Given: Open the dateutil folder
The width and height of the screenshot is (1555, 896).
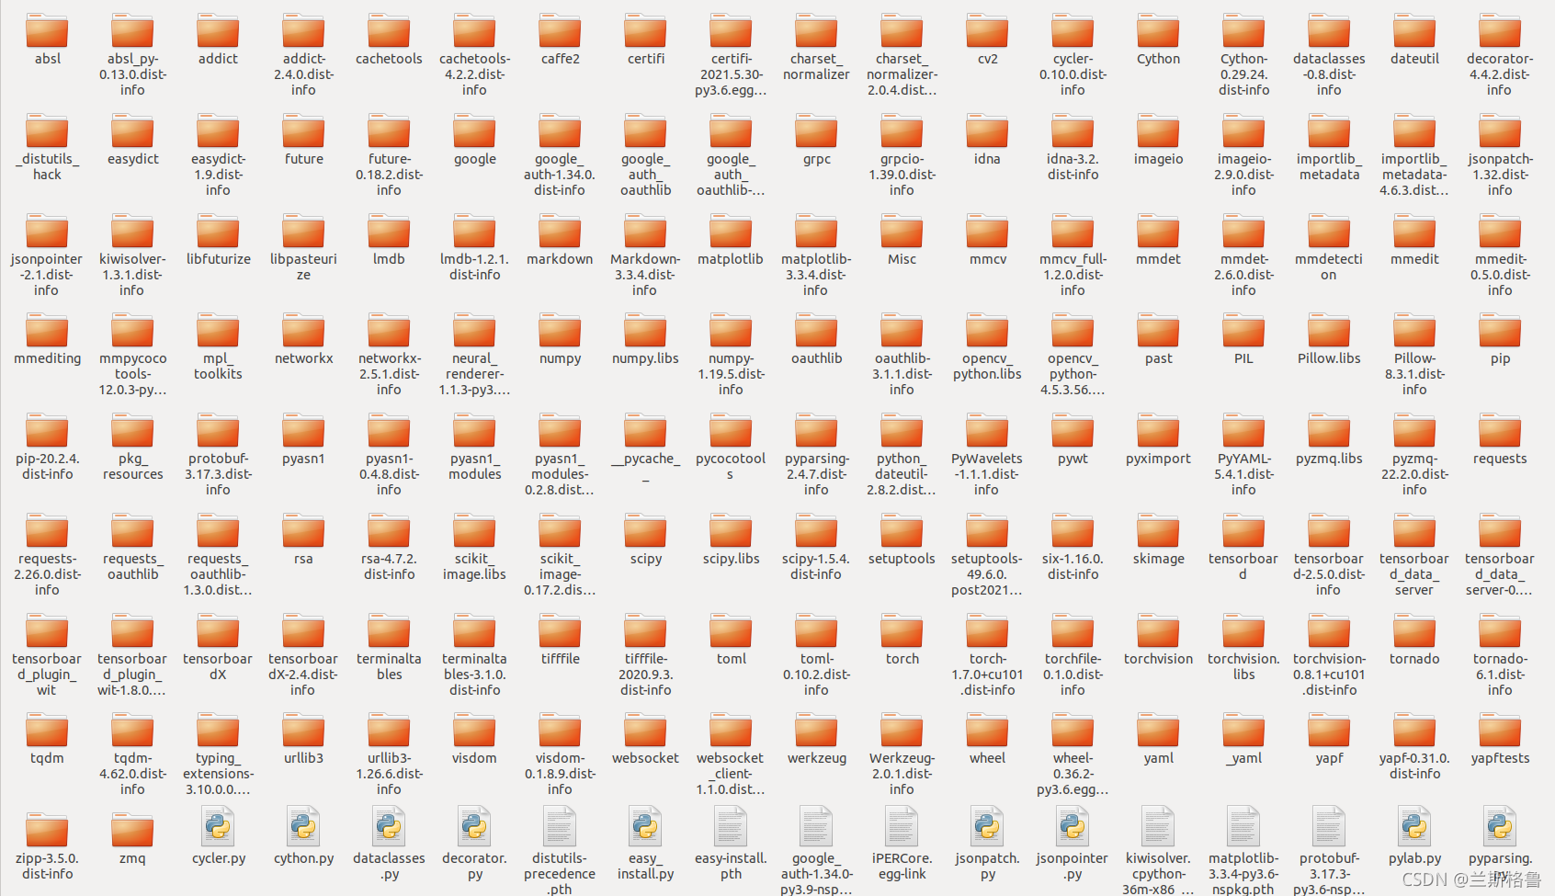Looking at the screenshot, I should click(x=1414, y=31).
